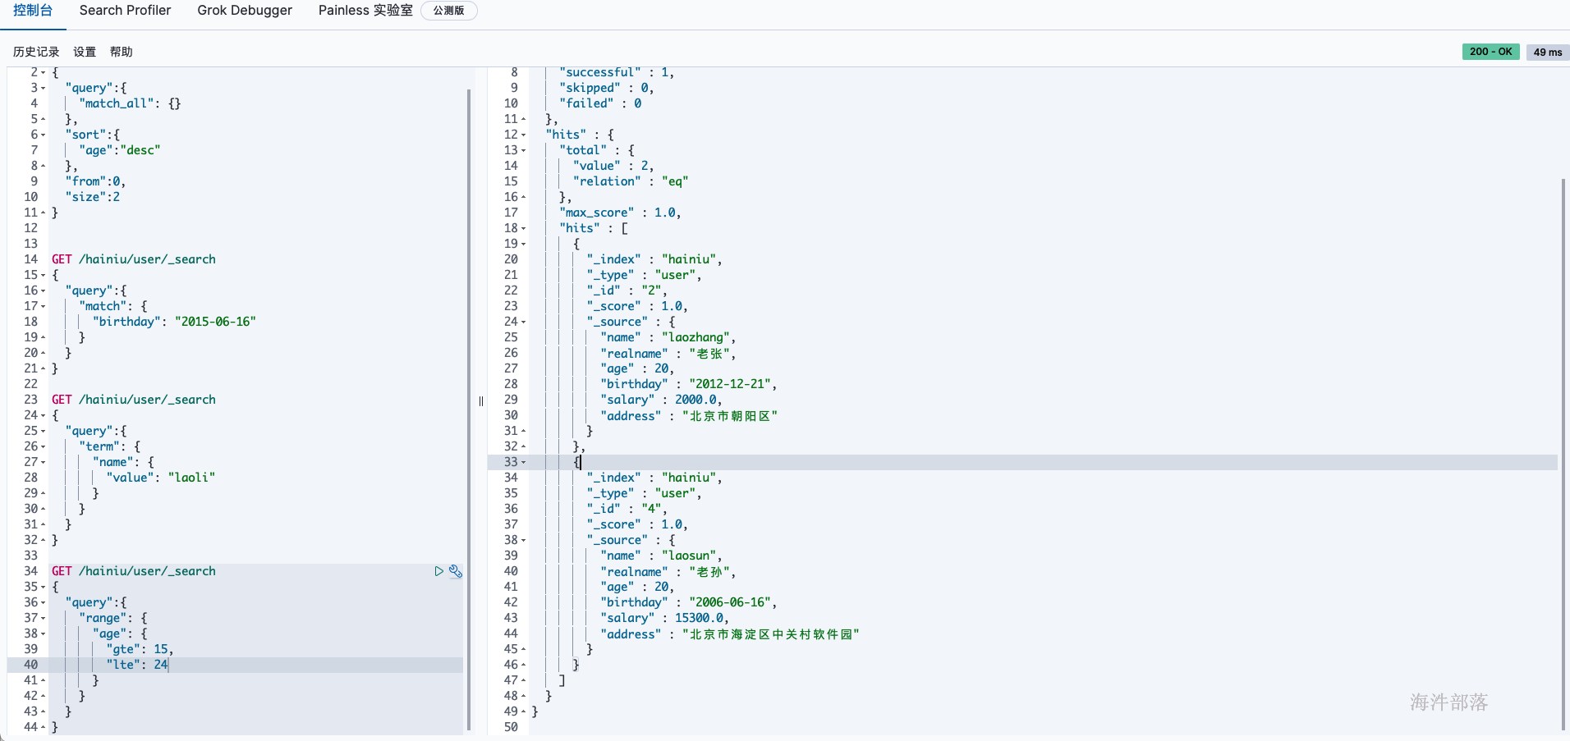Collapse fold arrow at editor line 37 "range"

(43, 618)
